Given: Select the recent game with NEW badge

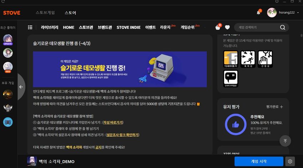Looking at the screenshot, I should point(8,67).
